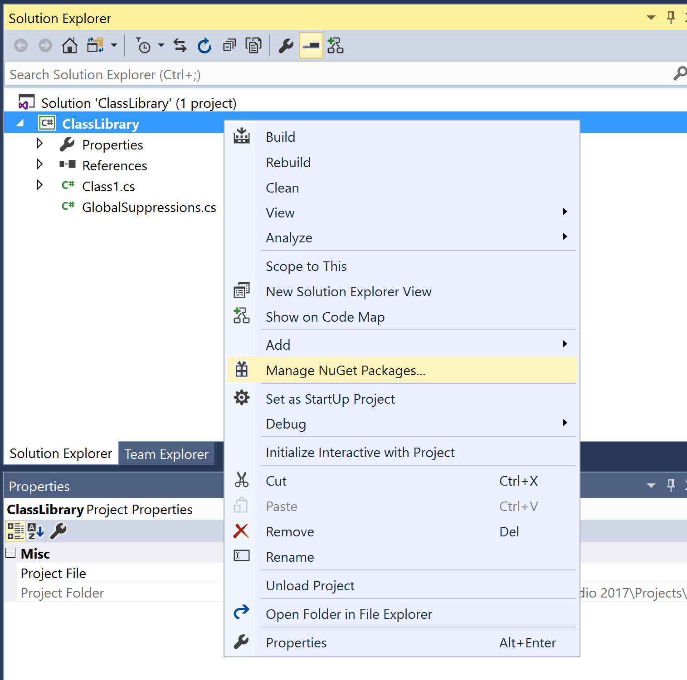Screen dimensions: 687x680
Task: Open Properties window options dropdown arrow
Action: (x=651, y=486)
